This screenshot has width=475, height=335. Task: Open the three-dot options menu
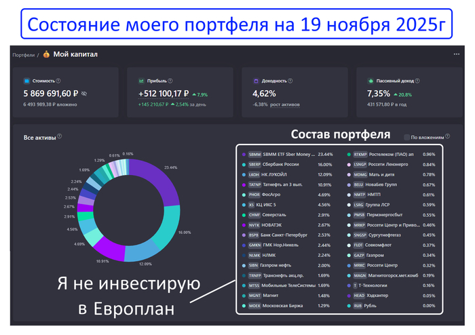(x=456, y=54)
